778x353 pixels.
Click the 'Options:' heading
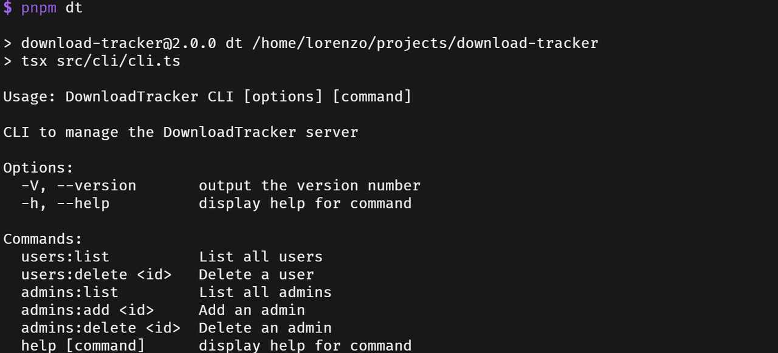38,168
